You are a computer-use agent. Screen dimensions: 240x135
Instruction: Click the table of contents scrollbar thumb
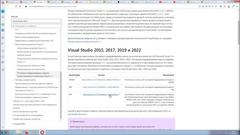click(x=61, y=95)
